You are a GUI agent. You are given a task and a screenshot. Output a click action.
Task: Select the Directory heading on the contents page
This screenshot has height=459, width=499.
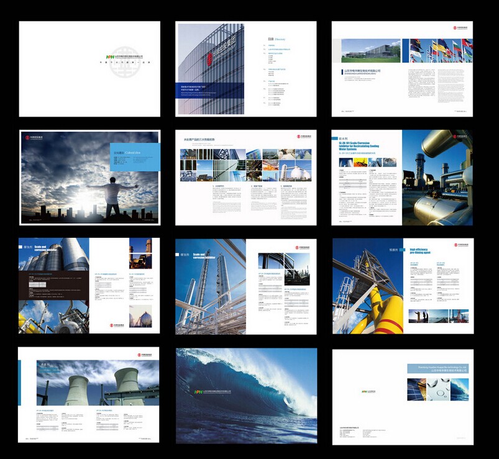click(x=275, y=39)
